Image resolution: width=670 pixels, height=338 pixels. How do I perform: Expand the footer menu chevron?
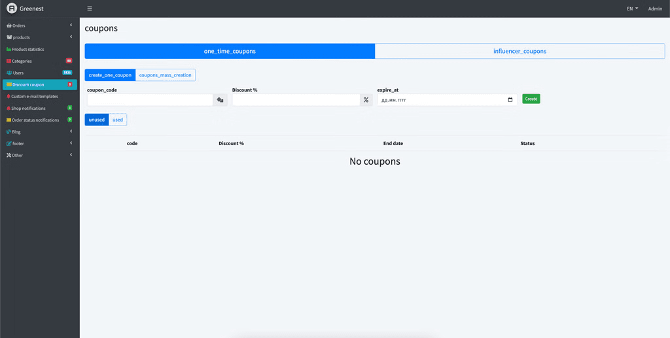pos(71,143)
